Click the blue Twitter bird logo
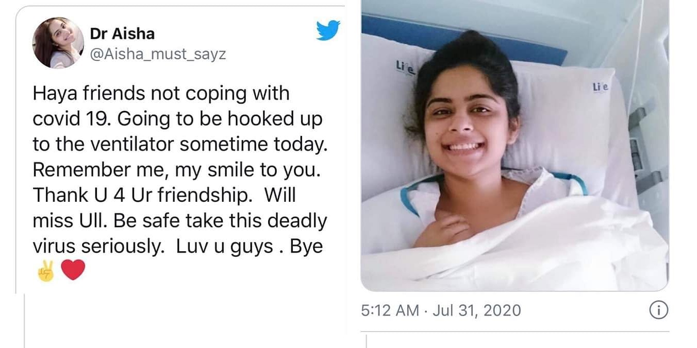The image size is (697, 348). pyautogui.click(x=328, y=30)
